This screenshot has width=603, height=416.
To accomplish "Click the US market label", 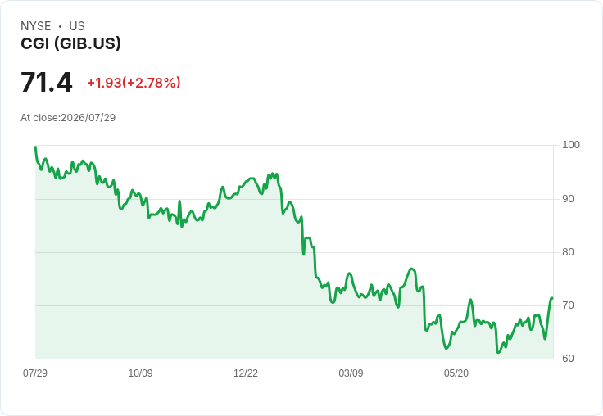I will [77, 26].
